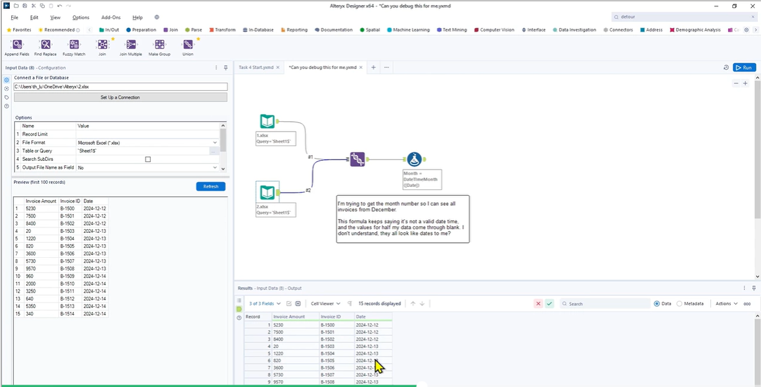This screenshot has width=761, height=387.
Task: Click the Save icon in title bar
Action: (x=25, y=6)
